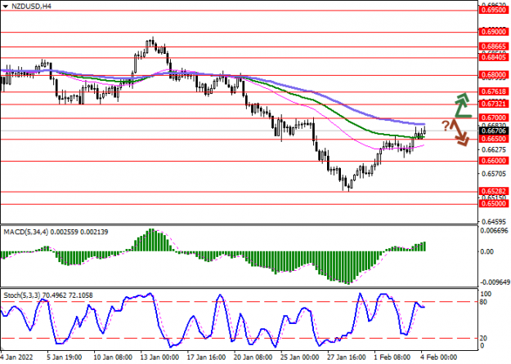The height and width of the screenshot is (364, 511).
Task: Select the NZDUSD,H4 chart title
Action: [x=31, y=7]
